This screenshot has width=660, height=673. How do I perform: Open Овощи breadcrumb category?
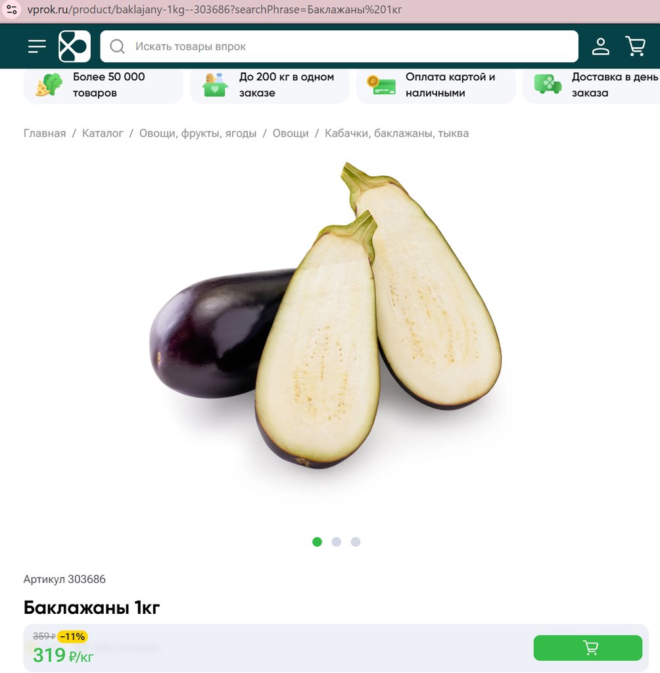(291, 133)
